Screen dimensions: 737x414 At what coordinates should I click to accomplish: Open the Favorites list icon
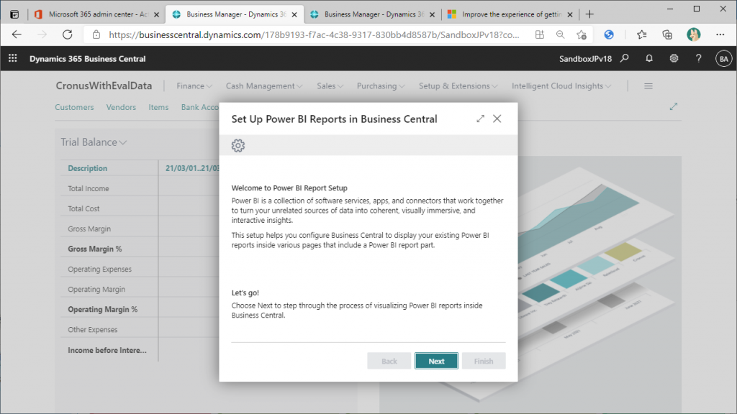(x=641, y=34)
